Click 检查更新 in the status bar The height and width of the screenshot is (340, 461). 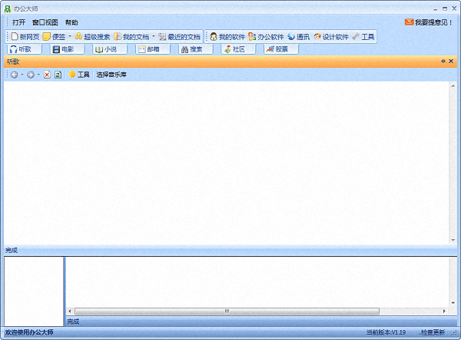point(432,333)
